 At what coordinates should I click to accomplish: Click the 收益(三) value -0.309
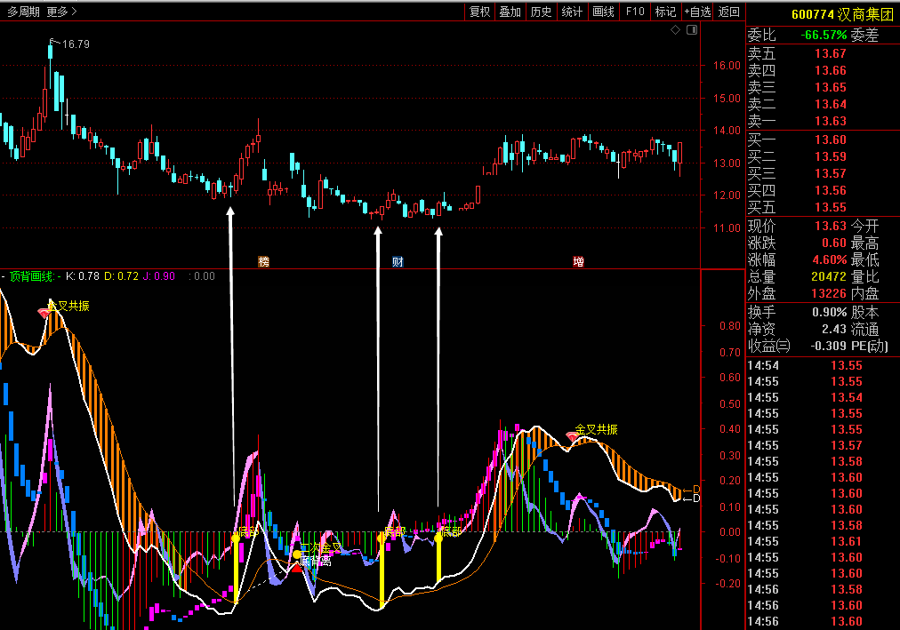coord(828,347)
